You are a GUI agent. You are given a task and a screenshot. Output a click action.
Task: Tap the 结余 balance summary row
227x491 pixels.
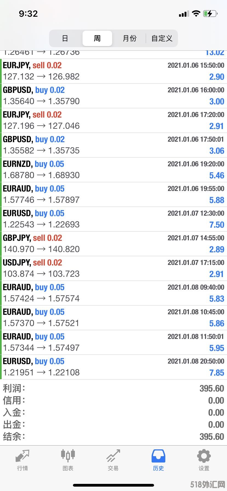click(x=113, y=437)
